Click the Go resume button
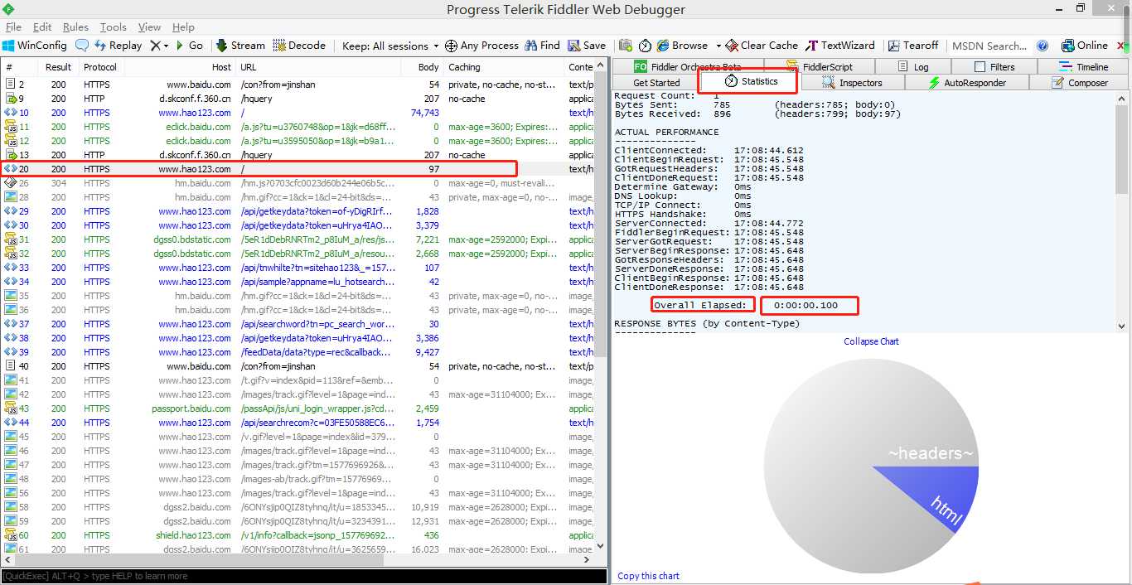The width and height of the screenshot is (1132, 585). [x=189, y=46]
